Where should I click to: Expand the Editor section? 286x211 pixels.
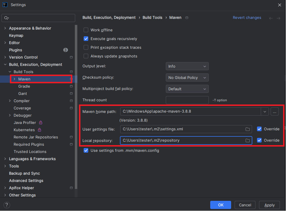click(x=5, y=43)
